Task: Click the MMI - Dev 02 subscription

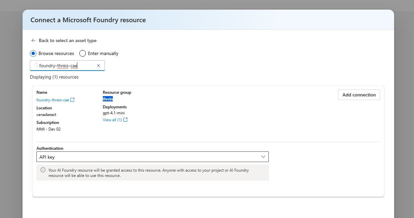Action: pos(48,129)
